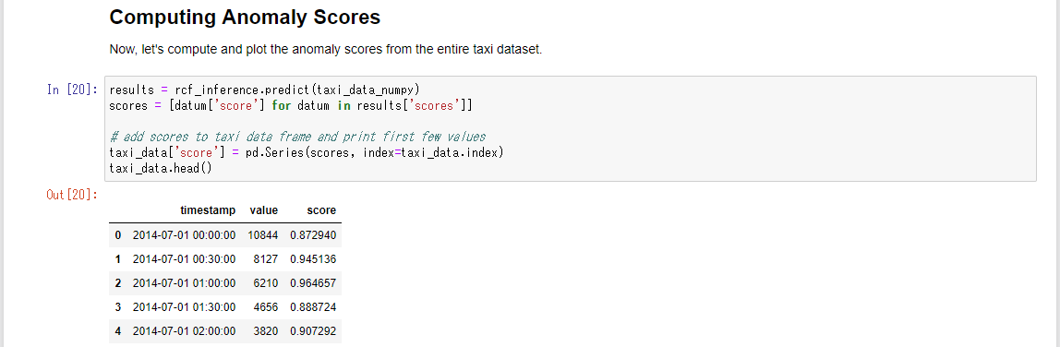
Task: Click the value cell 8127
Action: (266, 259)
